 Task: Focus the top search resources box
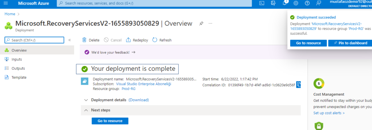[154, 3]
